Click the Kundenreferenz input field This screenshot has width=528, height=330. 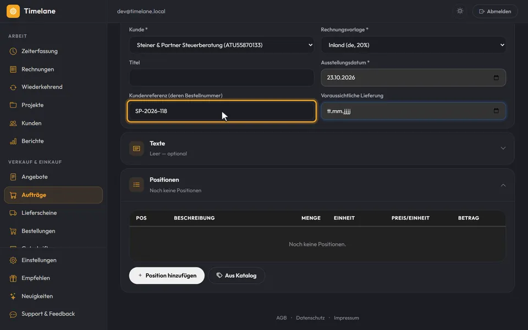tap(222, 111)
